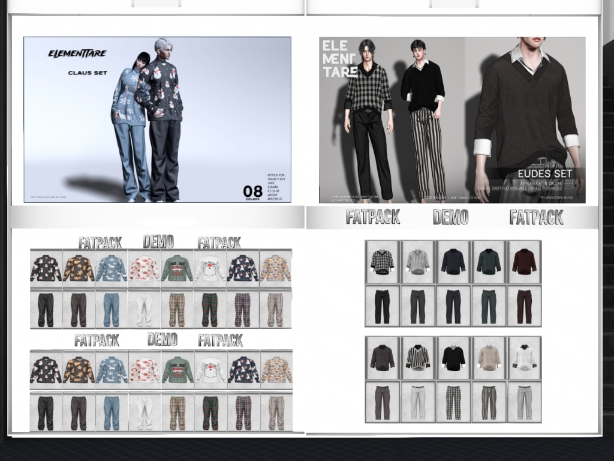Choose the dark green Eudes pants

coord(489,306)
